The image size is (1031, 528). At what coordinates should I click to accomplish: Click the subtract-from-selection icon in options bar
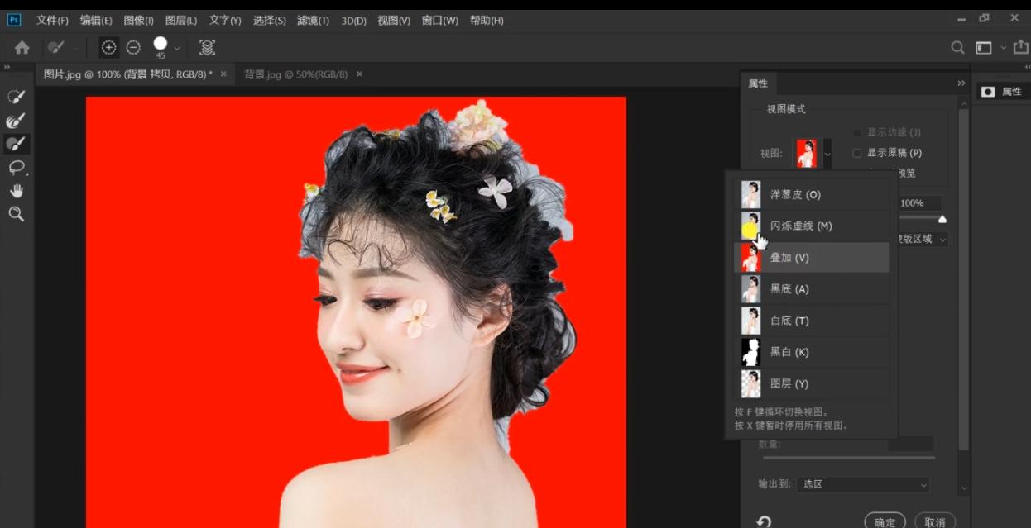[133, 48]
